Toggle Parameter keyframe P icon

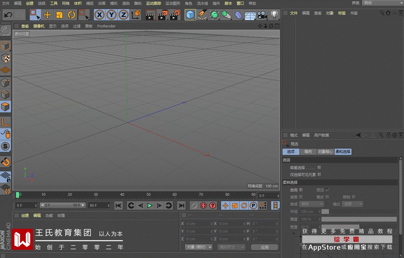(253, 205)
